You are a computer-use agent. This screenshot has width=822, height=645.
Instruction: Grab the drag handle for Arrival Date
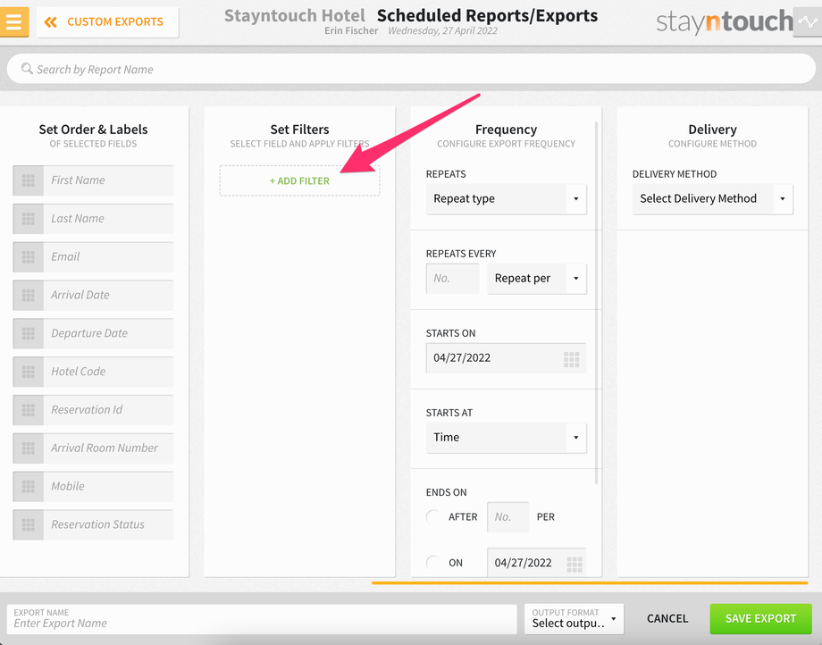(x=29, y=296)
